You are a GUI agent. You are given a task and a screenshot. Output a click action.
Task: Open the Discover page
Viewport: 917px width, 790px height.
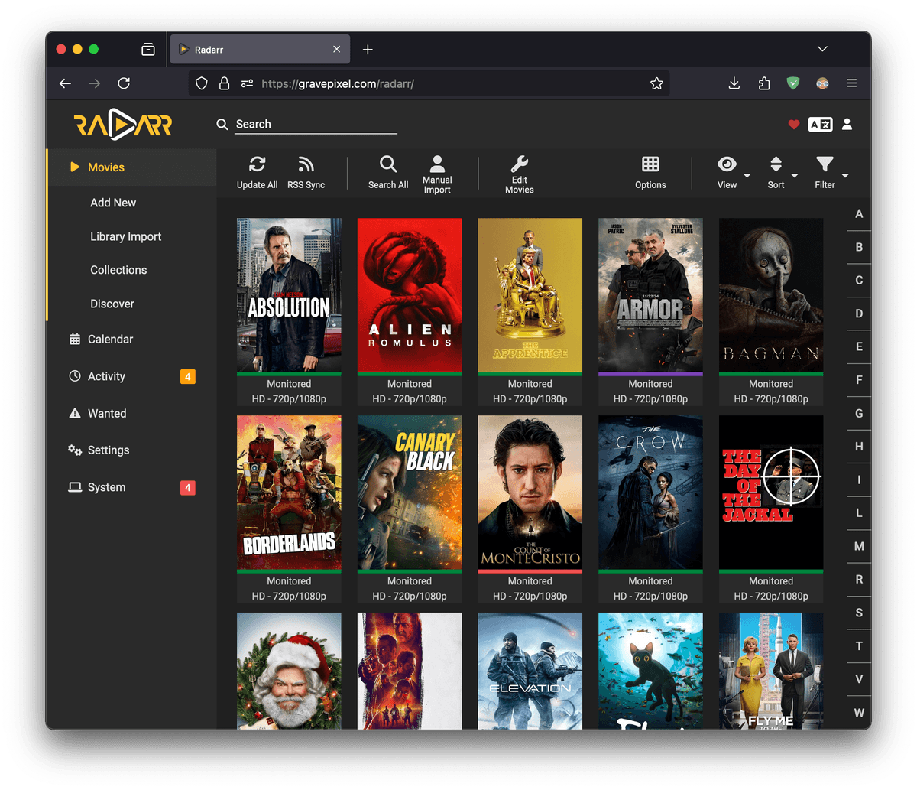point(112,304)
